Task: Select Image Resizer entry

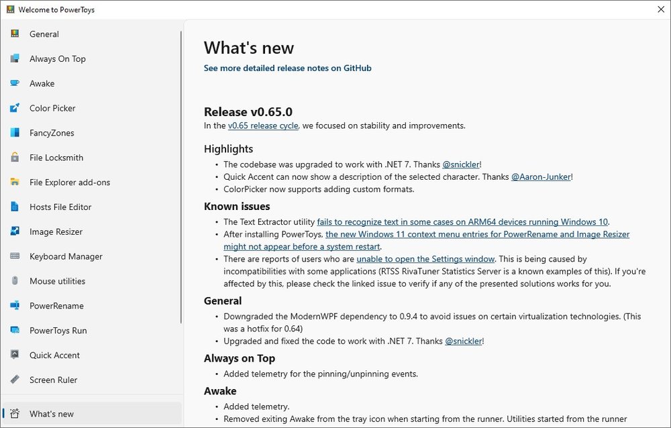Action: (56, 232)
